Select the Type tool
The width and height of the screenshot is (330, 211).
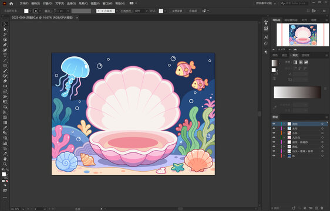click(x=5, y=55)
